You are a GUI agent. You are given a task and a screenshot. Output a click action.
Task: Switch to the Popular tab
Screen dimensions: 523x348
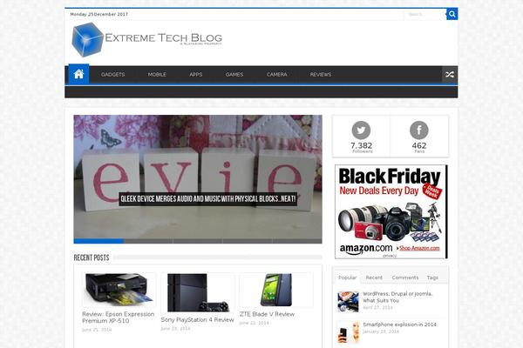[x=347, y=278]
